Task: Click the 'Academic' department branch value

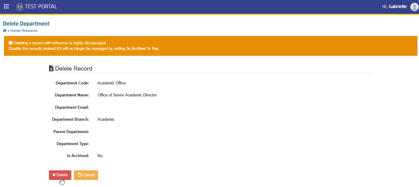Action: (106, 120)
